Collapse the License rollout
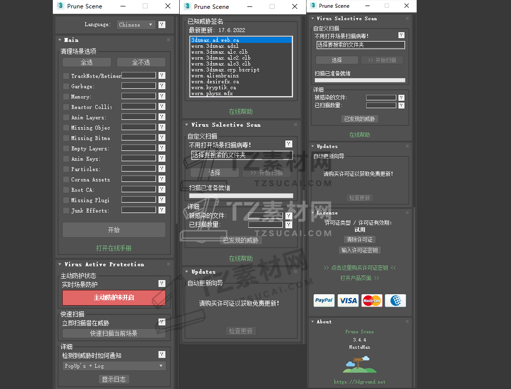 coord(313,212)
